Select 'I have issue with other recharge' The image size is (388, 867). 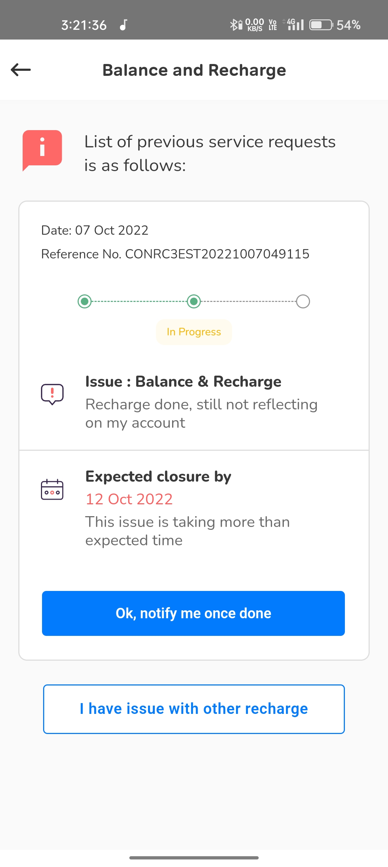point(194,709)
